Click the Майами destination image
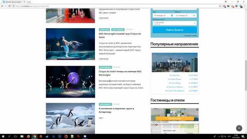Image resolution: width=247 pixels, height=139 pixels. tap(174, 63)
